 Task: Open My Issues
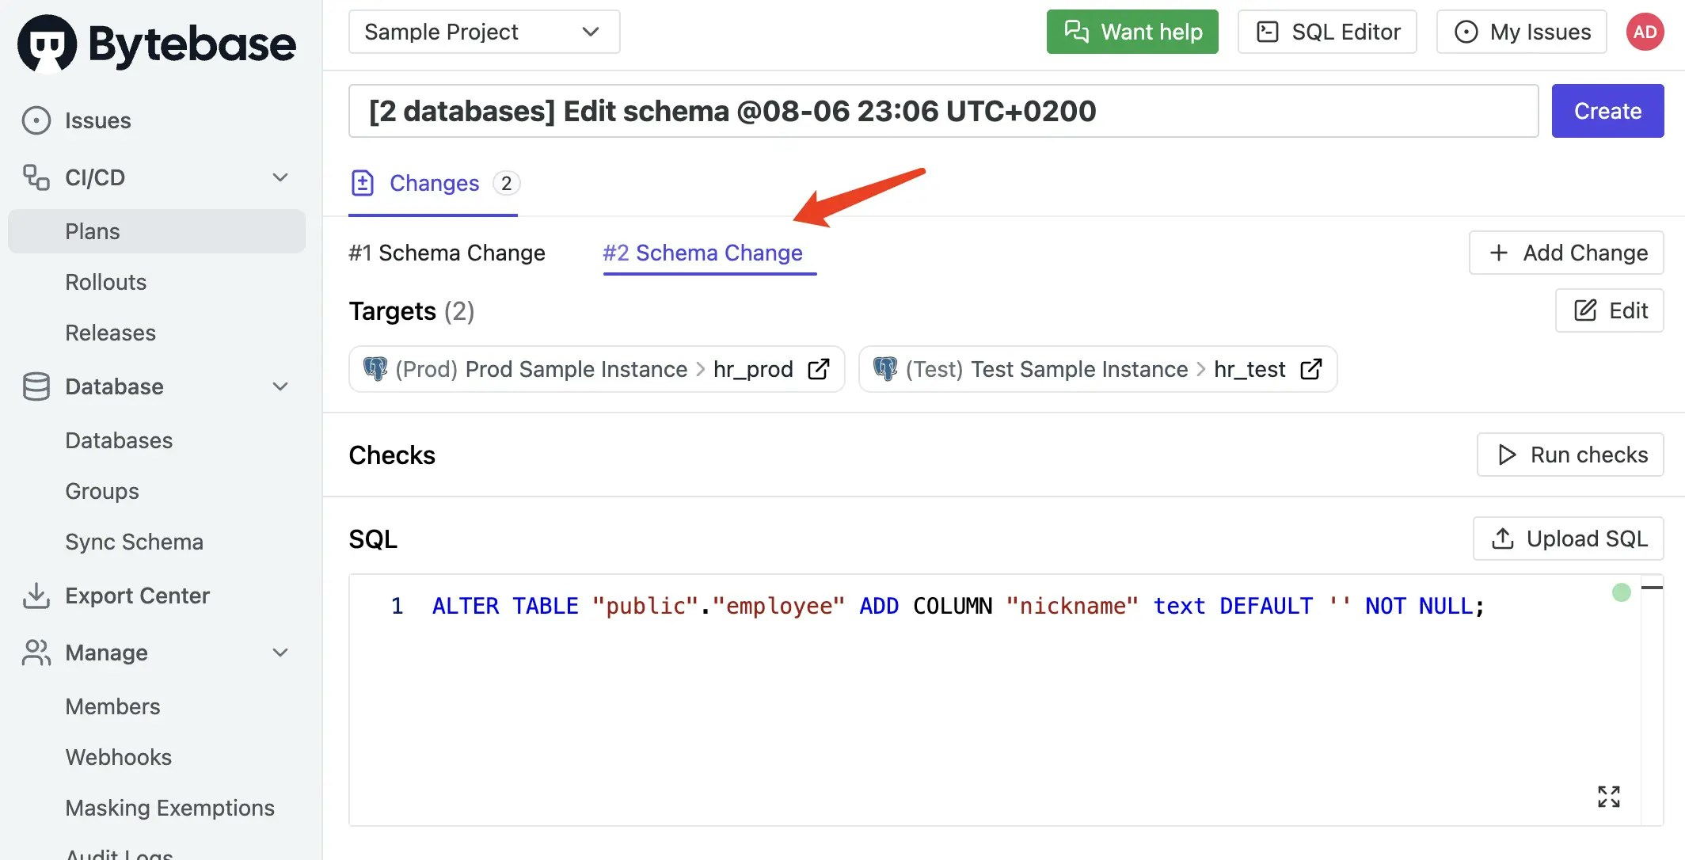pyautogui.click(x=1521, y=32)
